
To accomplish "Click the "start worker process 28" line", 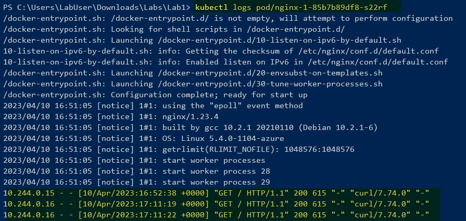I will (x=137, y=172).
